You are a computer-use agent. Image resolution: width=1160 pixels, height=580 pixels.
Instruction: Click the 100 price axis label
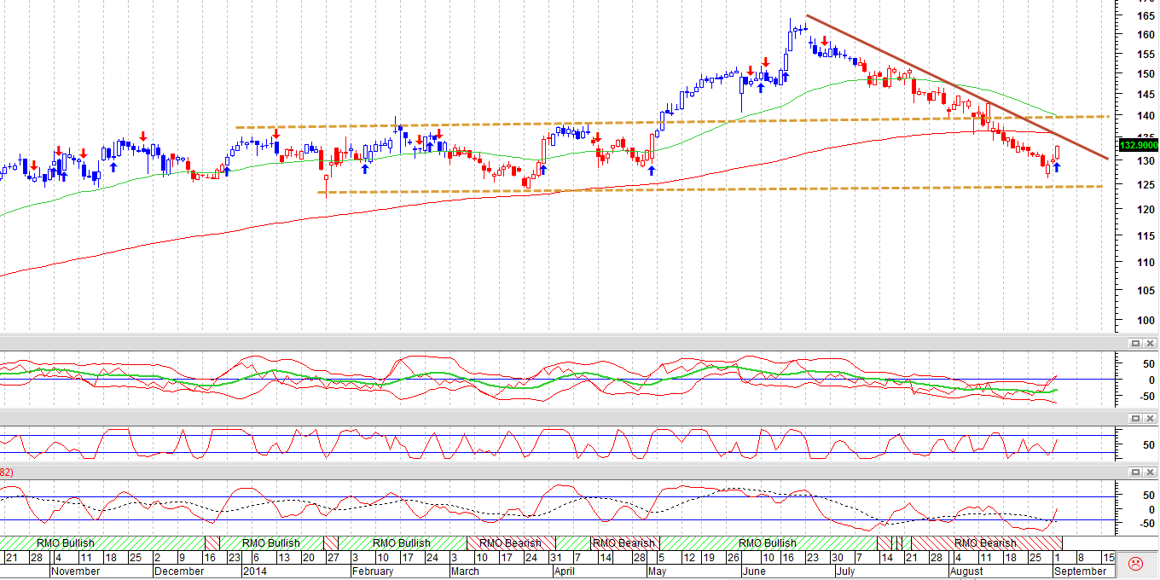(1145, 320)
